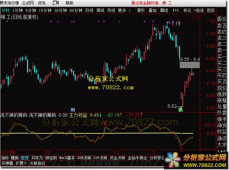
Task: Click the small square icon at chart top-right
Action: point(197,16)
